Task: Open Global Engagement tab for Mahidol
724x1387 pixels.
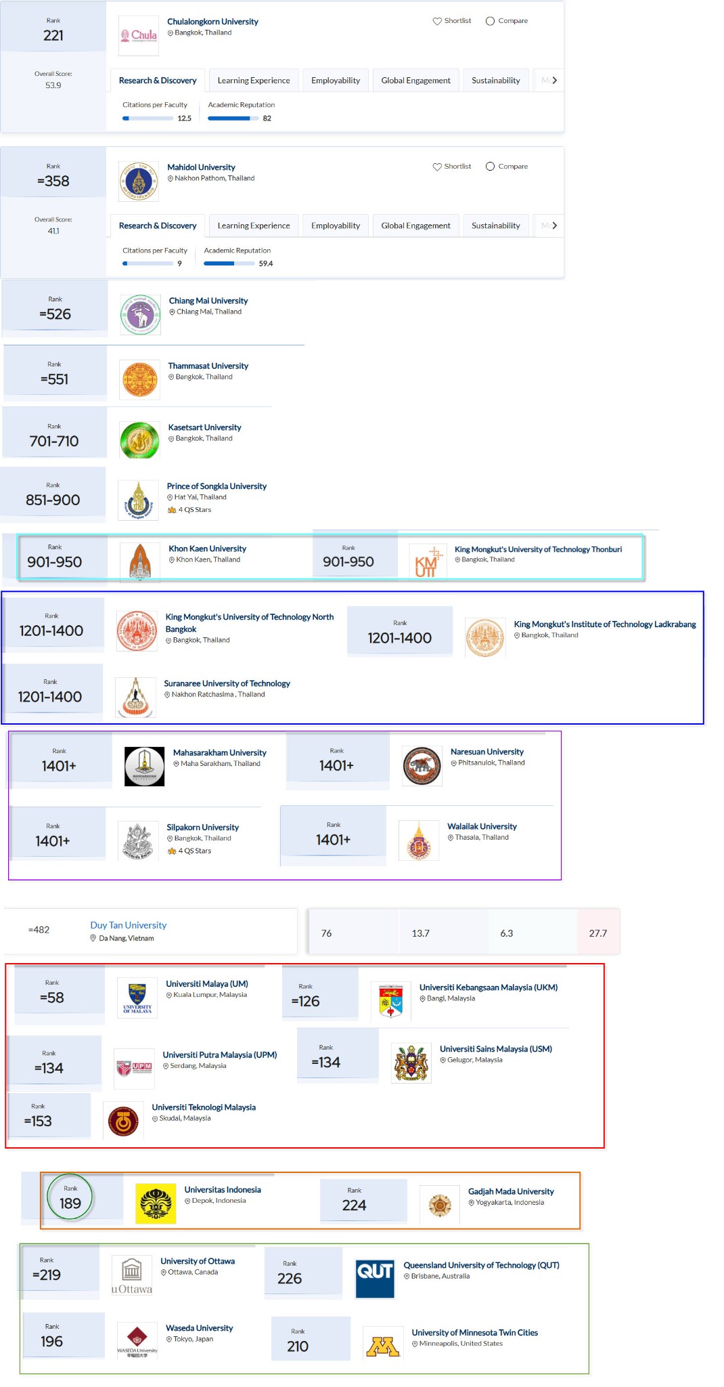Action: point(415,226)
